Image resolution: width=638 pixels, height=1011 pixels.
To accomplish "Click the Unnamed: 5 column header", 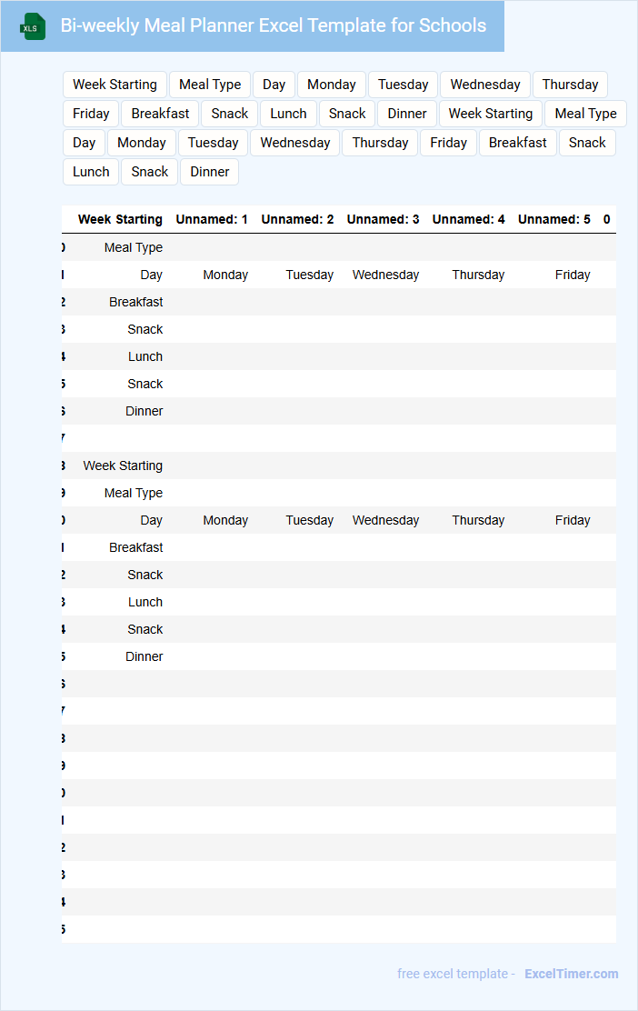I will [x=554, y=219].
